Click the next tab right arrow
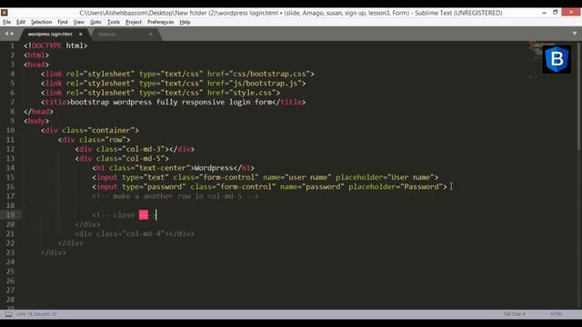The image size is (582, 327). [x=12, y=34]
